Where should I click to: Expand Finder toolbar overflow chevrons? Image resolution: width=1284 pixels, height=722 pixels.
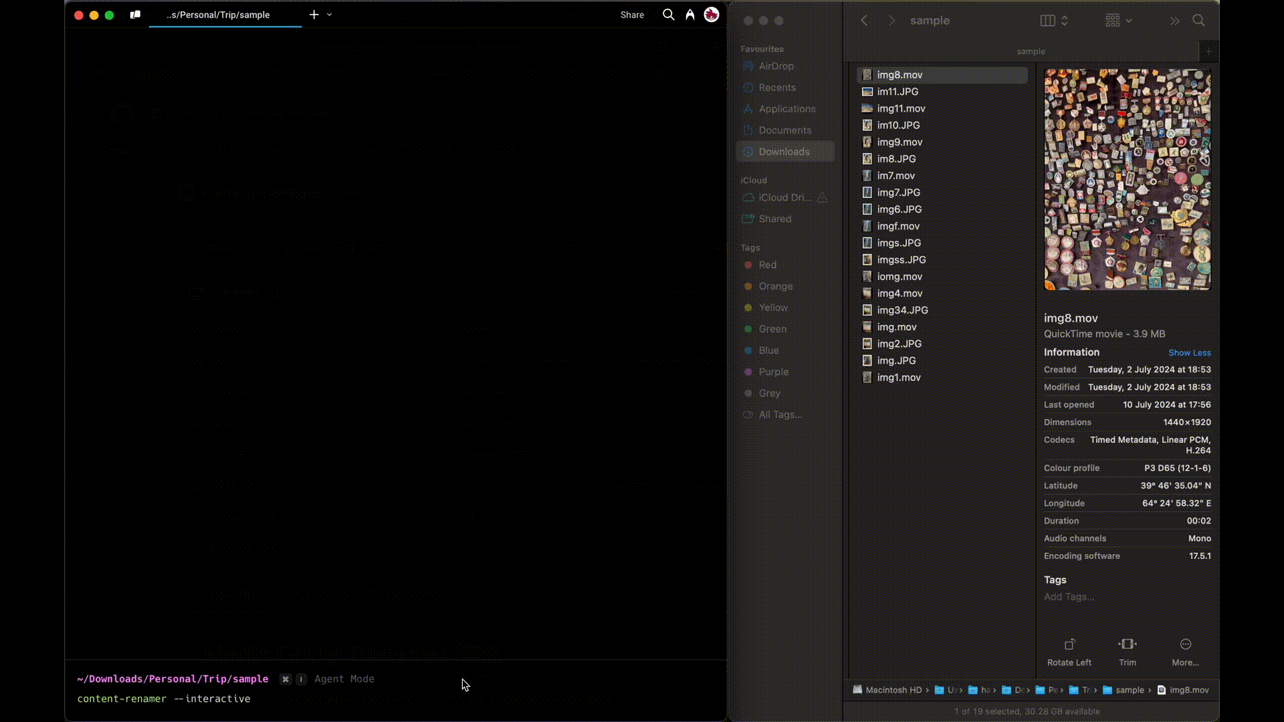pos(1174,21)
